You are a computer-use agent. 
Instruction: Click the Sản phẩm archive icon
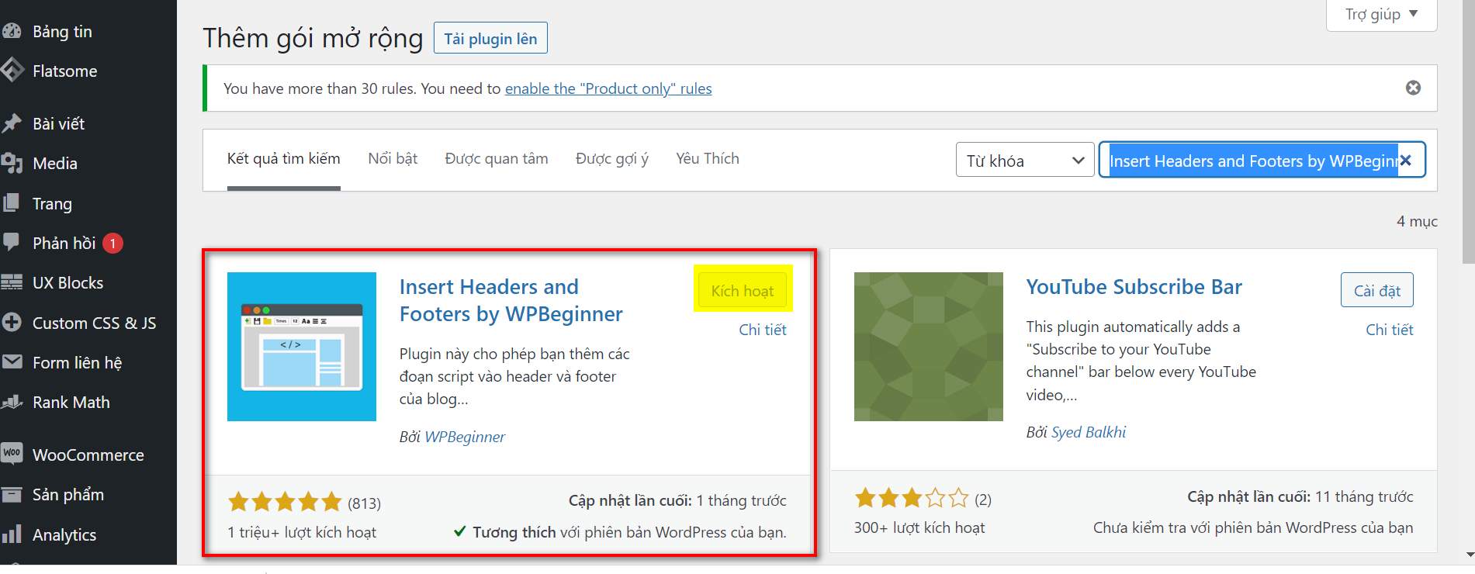(x=12, y=494)
